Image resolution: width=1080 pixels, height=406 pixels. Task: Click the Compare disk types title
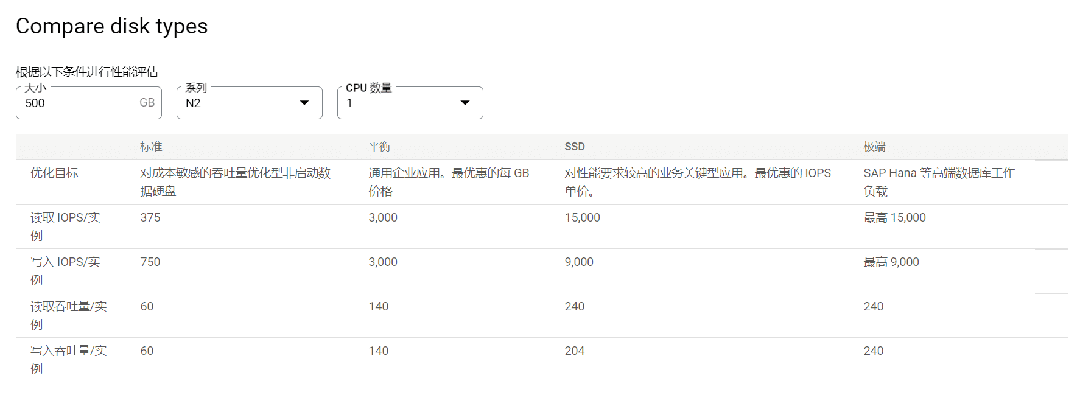pyautogui.click(x=112, y=26)
